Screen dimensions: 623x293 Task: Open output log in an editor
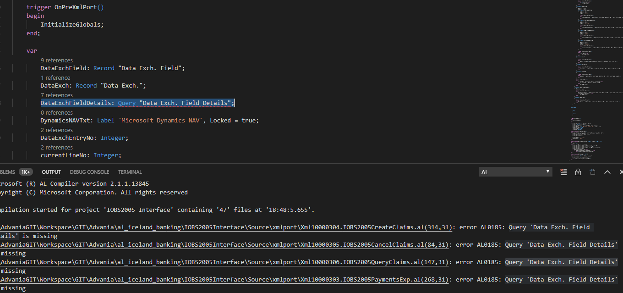592,171
